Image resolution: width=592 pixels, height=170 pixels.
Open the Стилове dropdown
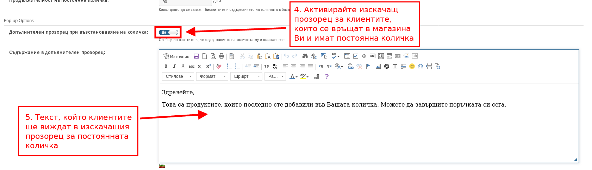pos(178,76)
